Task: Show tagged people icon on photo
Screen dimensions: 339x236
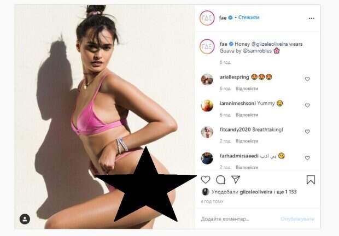Action: tap(25, 219)
